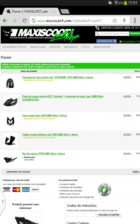Reload the page with refresh icon
Image resolution: width=140 pixels, height=224 pixels.
click(24, 21)
